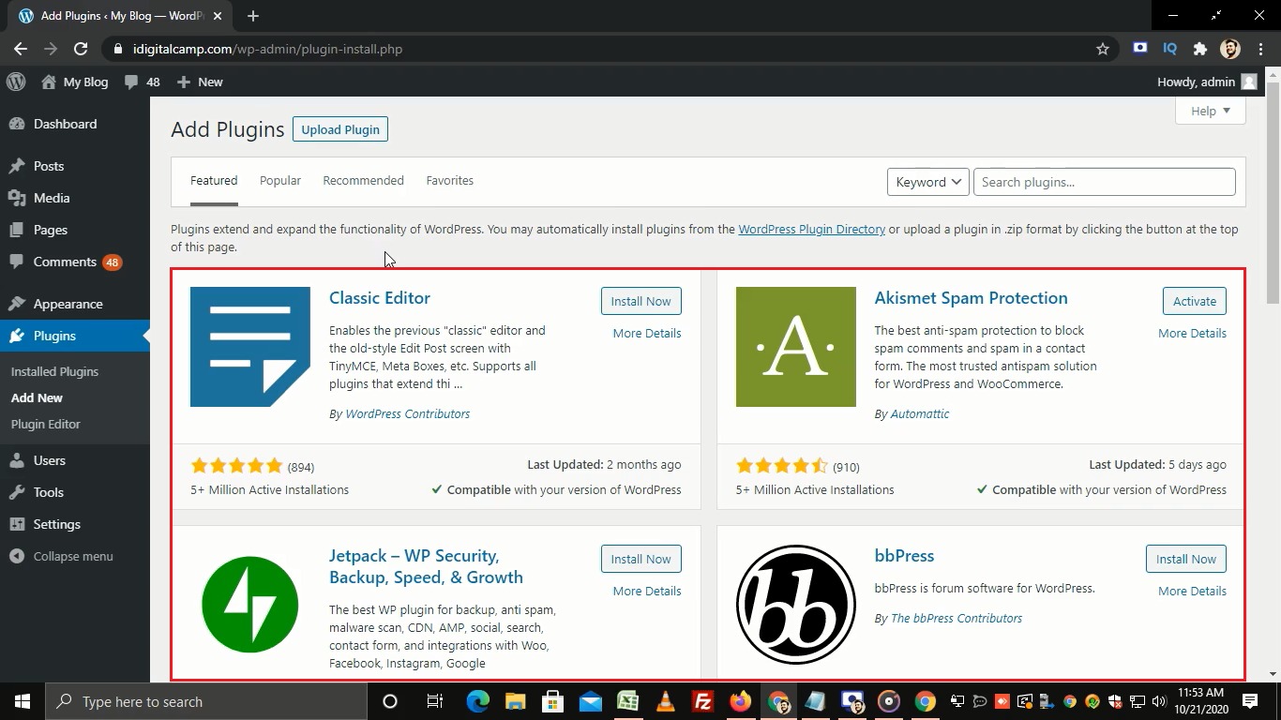The height and width of the screenshot is (720, 1281).
Task: Open the Jetpack plugin title link
Action: pos(426,566)
